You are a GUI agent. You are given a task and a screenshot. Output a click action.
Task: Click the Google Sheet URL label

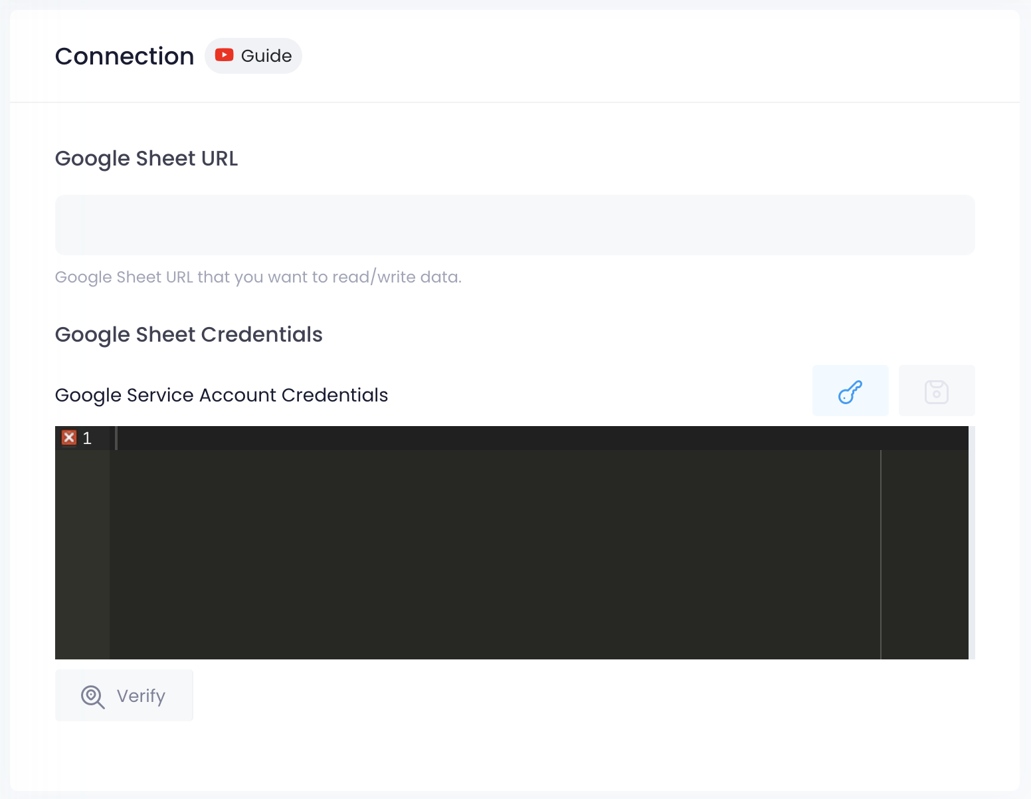[x=146, y=159]
